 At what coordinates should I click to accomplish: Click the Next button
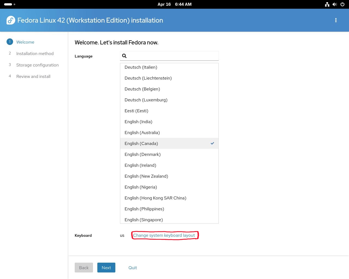106,268
